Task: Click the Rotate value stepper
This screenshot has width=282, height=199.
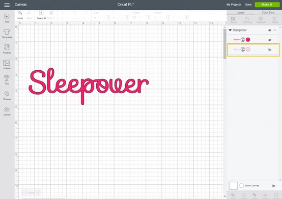Action: [148, 17]
